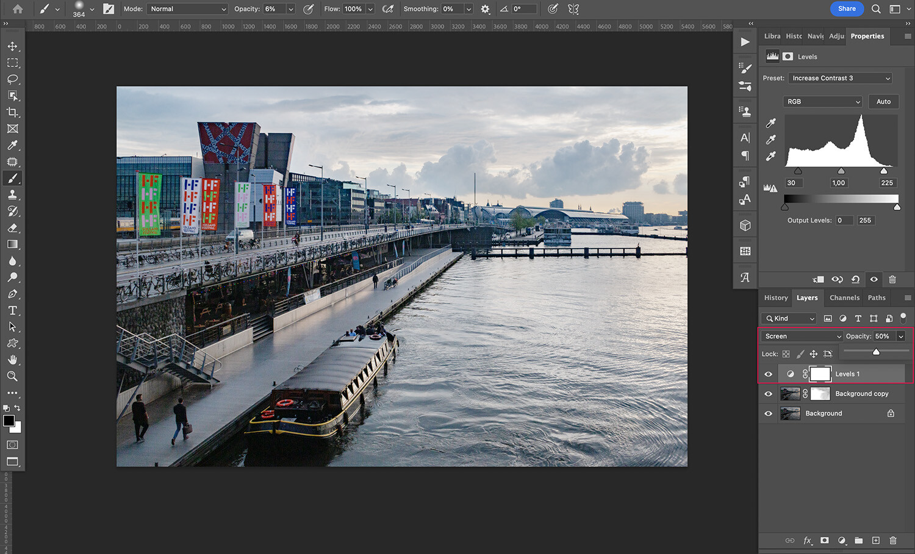Toggle visibility of the Levels 1 layer
Image resolution: width=915 pixels, height=554 pixels.
click(x=768, y=374)
